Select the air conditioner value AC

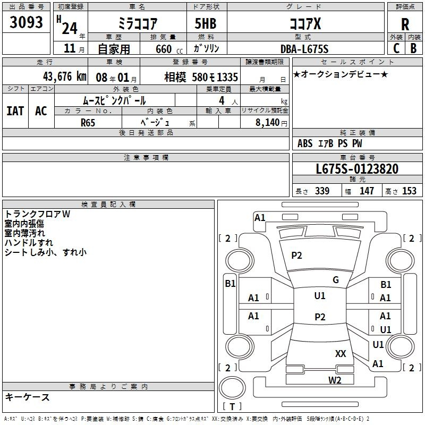coord(41,111)
